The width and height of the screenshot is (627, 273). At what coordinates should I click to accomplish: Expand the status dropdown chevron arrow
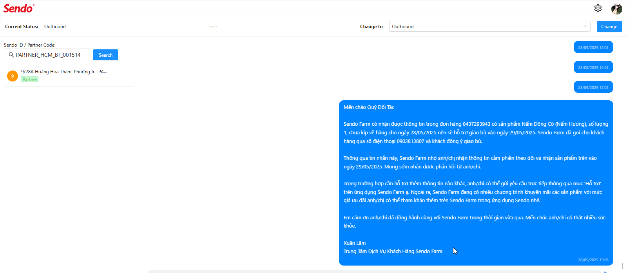click(585, 26)
